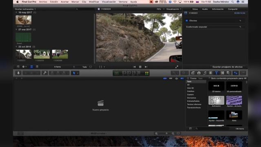Switch browser to list view
This screenshot has height=147, width=261.
tap(37, 67)
